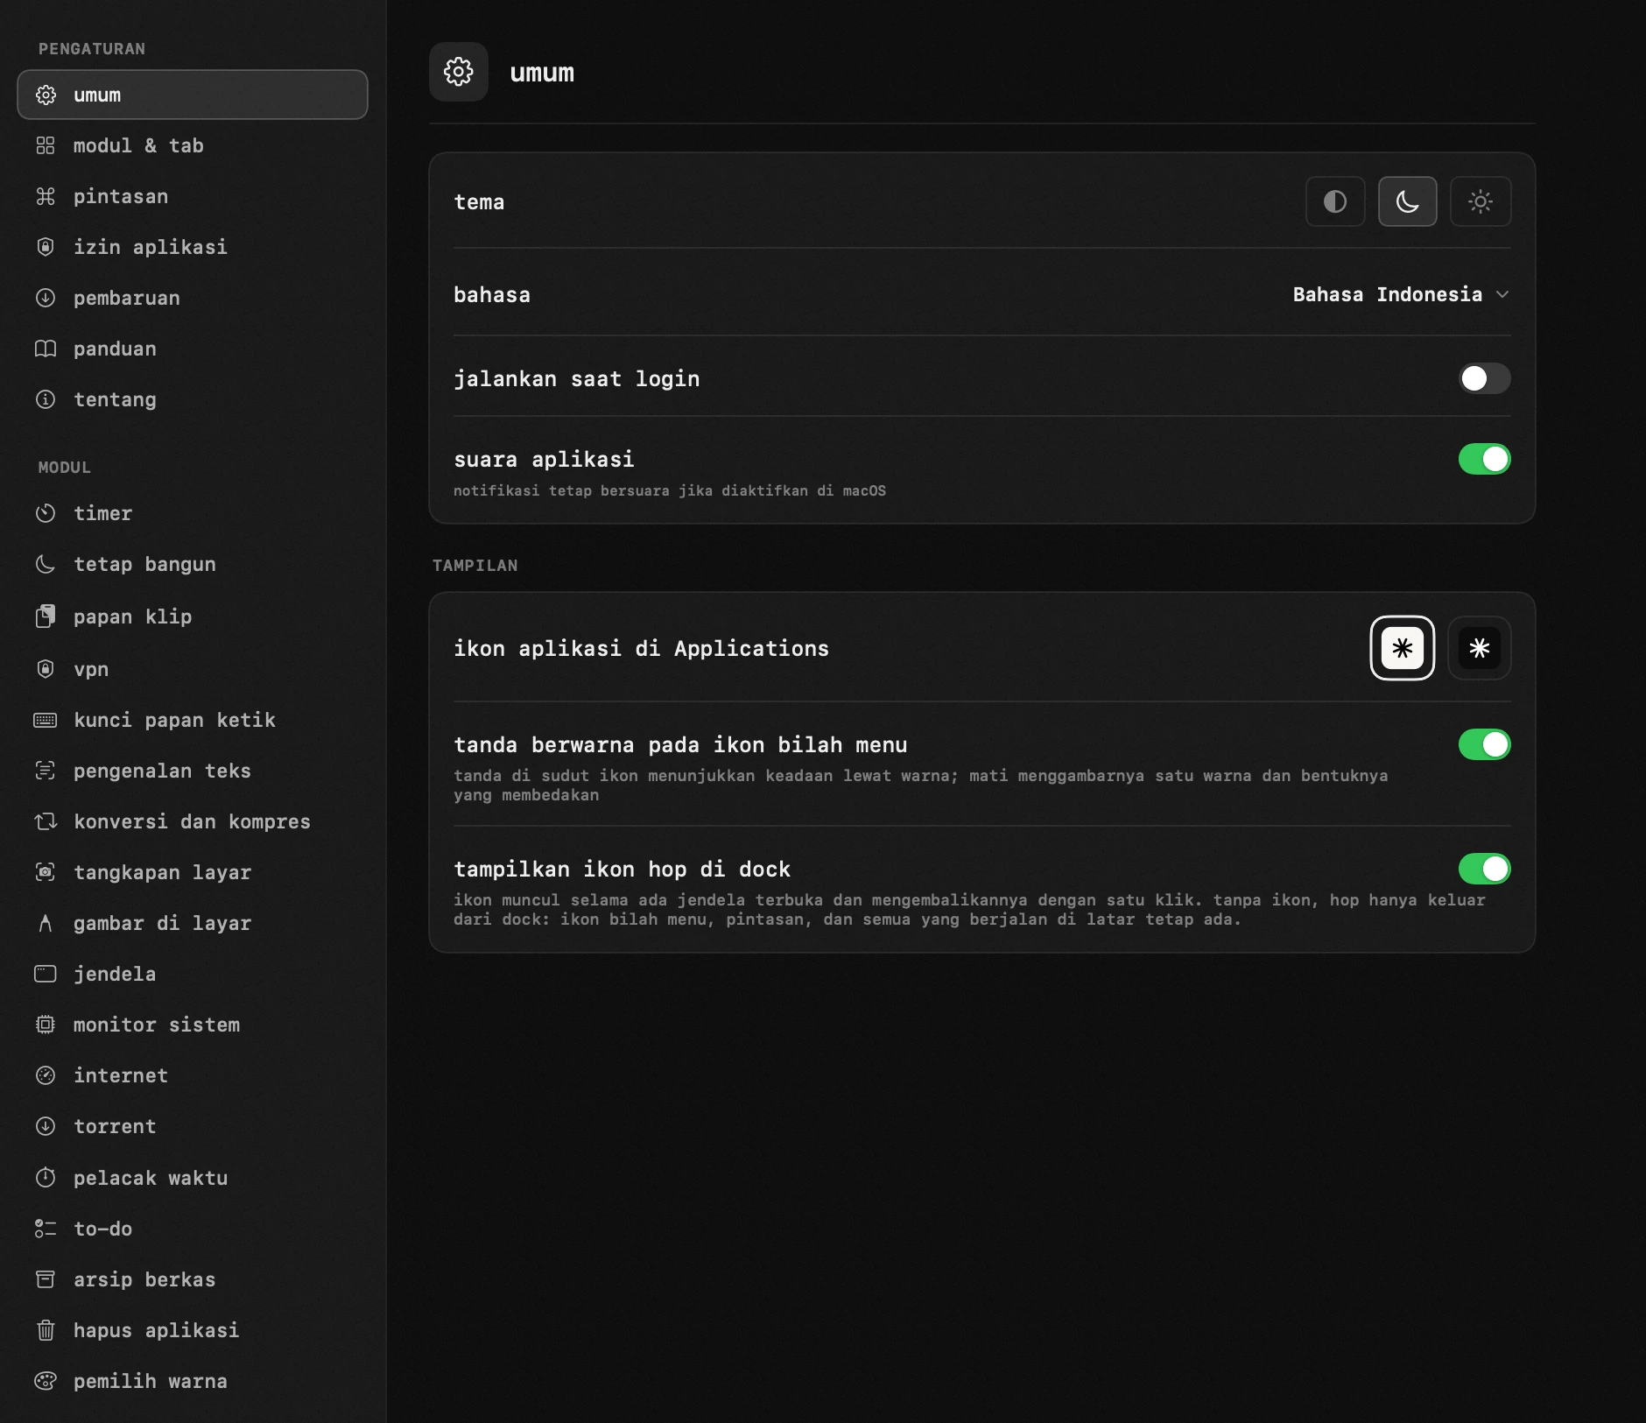Pick the dark app icon variant
Viewport: 1646px width, 1423px height.
point(1480,648)
